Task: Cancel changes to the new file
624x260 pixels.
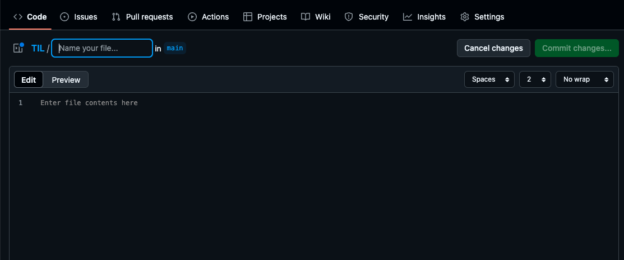Action: pos(493,48)
